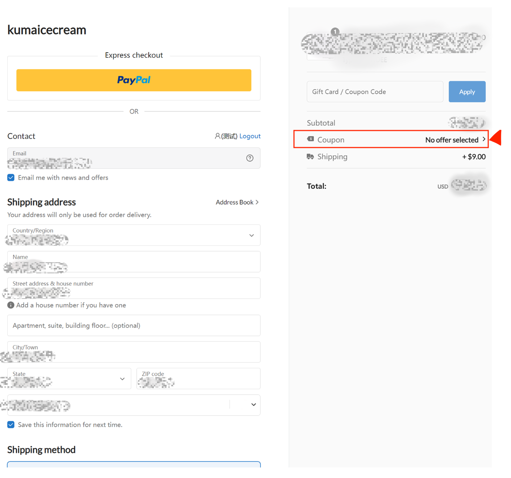Click the cart item quantity badge
The height and width of the screenshot is (478, 511).
coord(335,32)
